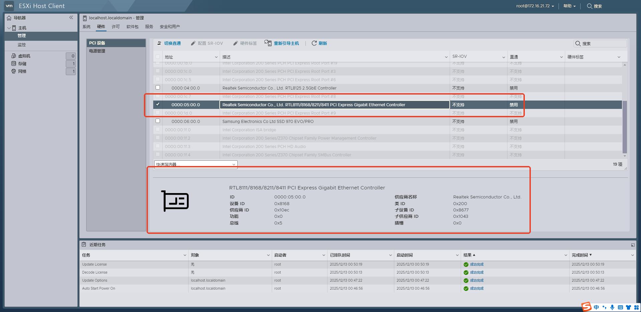Click the 刷新 (refresh) icon
Image resolution: width=641 pixels, height=312 pixels.
(314, 43)
